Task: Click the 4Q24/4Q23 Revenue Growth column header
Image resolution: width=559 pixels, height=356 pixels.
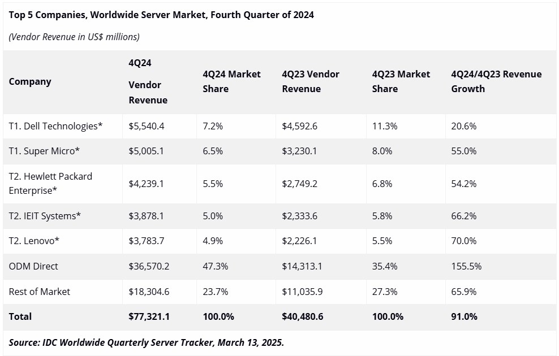Action: pyautogui.click(x=496, y=81)
